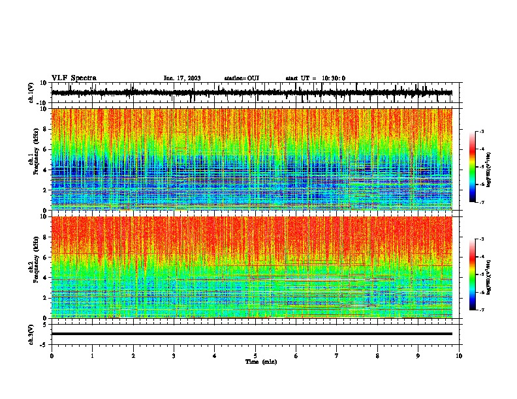
Task: Click the ch.3(V) axis label
Action: point(31,334)
